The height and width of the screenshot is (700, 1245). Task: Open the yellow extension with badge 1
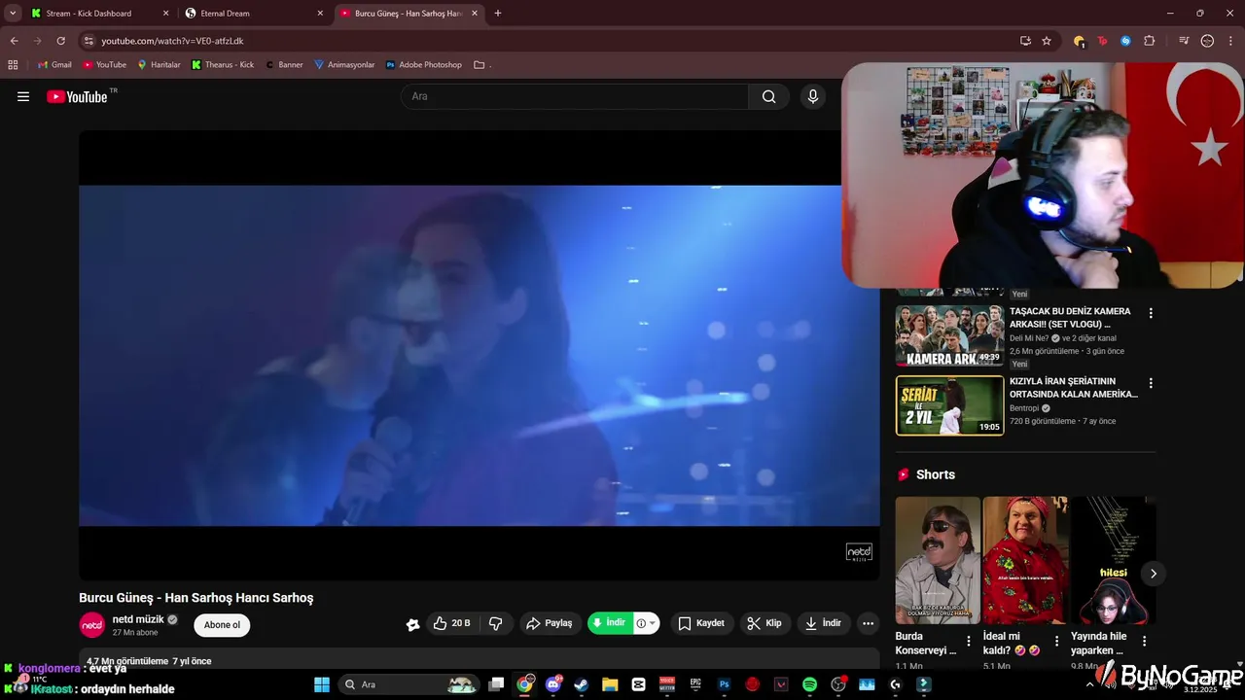[1079, 41]
